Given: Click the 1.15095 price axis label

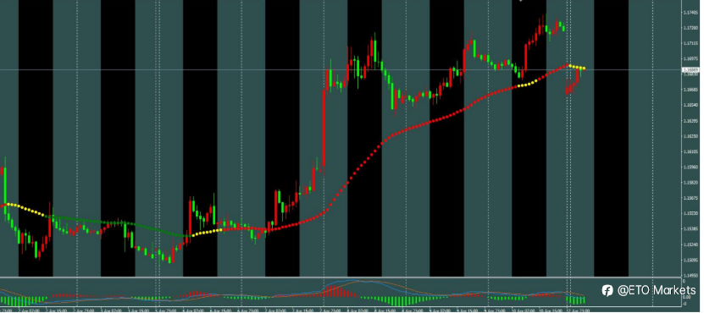Looking at the screenshot, I should 690,260.
